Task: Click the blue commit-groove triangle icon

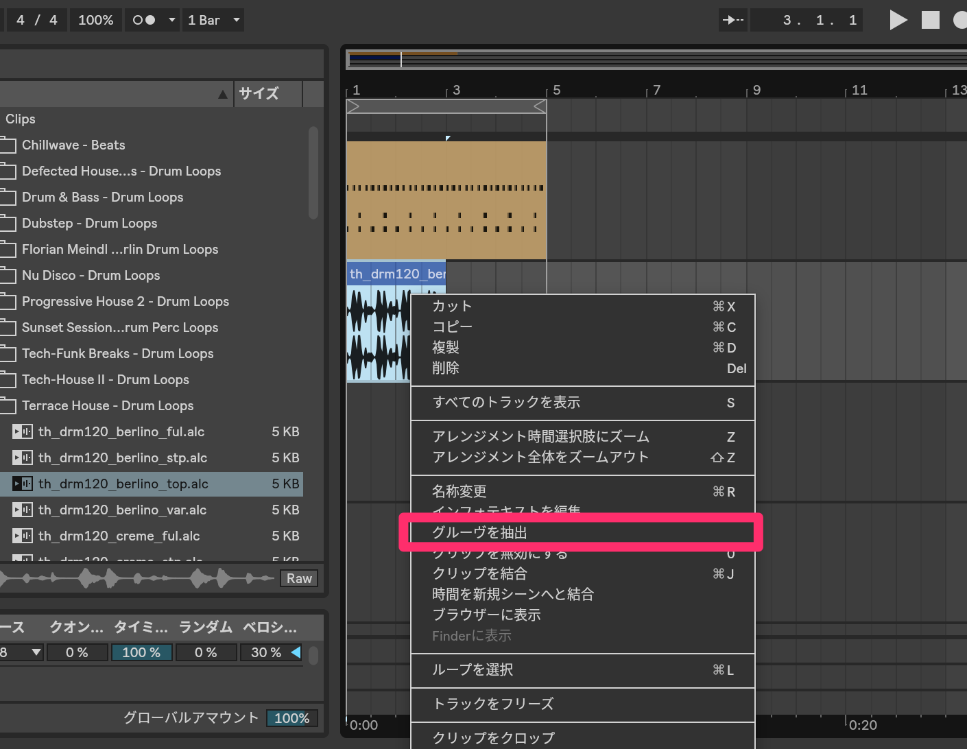Action: [x=296, y=652]
